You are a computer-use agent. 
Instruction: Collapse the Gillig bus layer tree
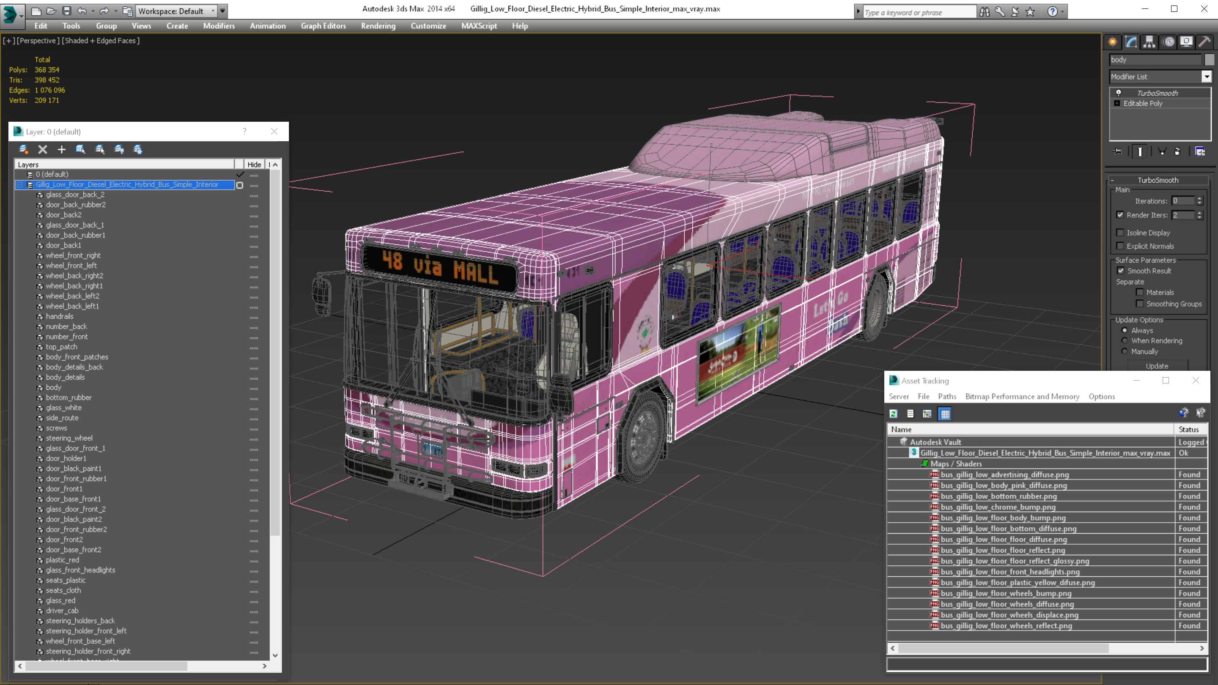[x=20, y=185]
